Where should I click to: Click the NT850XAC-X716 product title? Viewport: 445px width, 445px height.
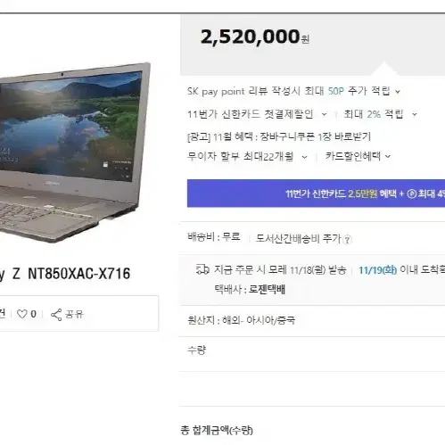pos(78,274)
